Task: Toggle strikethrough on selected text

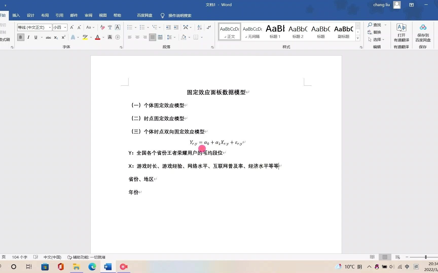Action: (48, 37)
